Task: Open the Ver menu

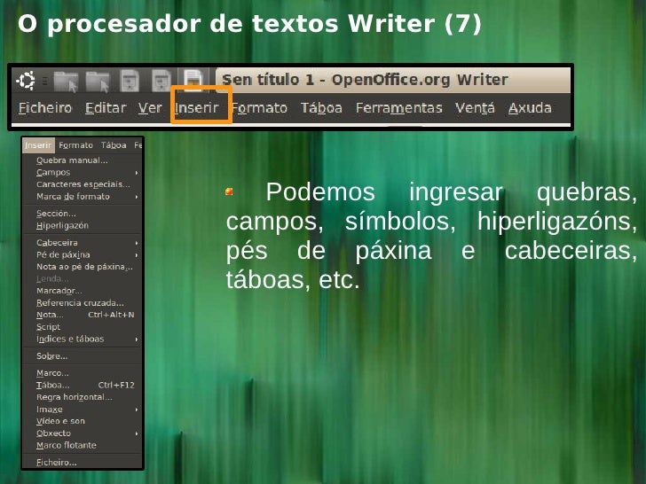Action: 150,108
